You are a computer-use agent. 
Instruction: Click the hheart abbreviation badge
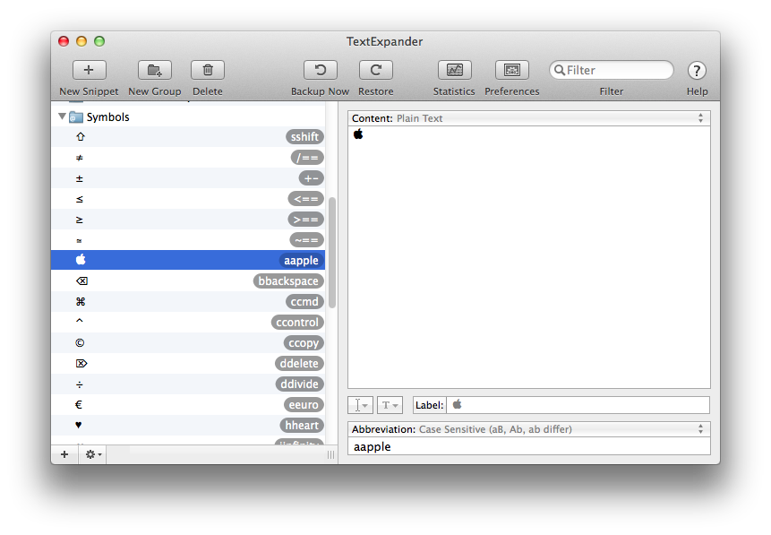[x=302, y=426]
